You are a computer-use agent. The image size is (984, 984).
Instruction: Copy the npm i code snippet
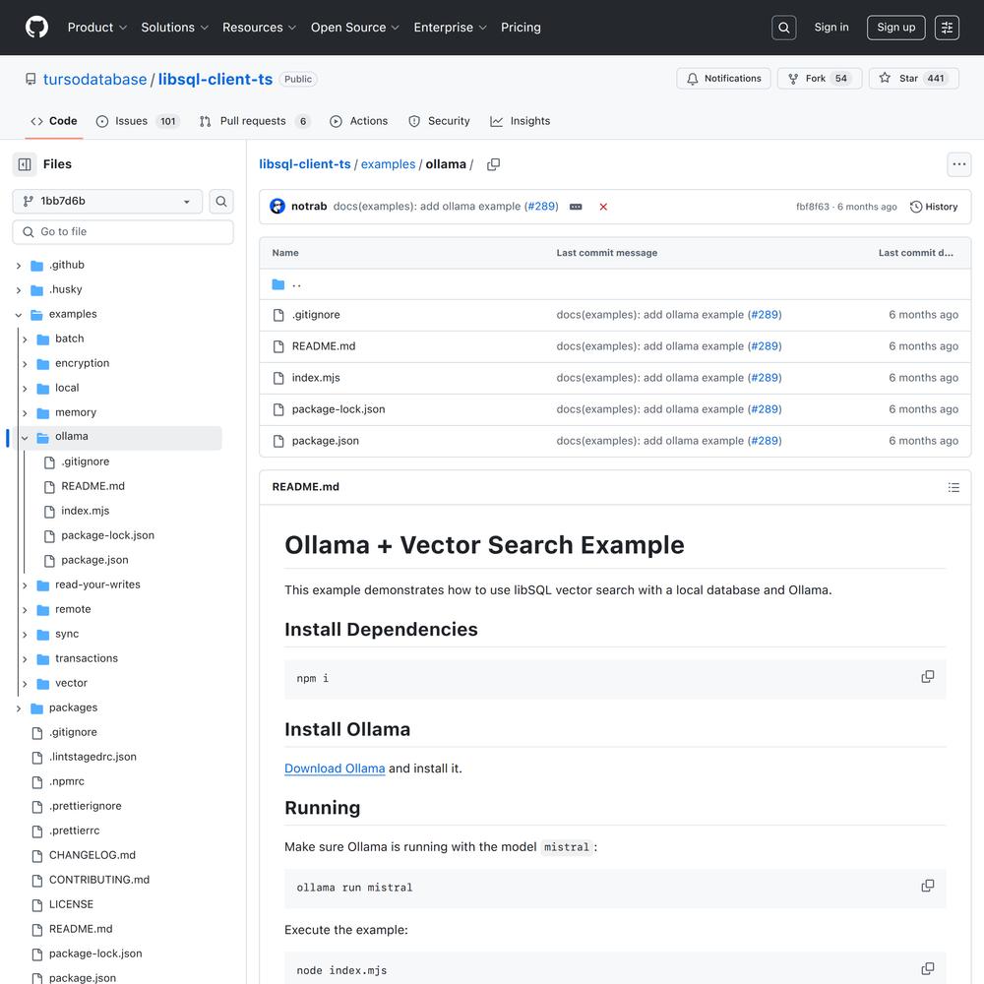click(928, 677)
